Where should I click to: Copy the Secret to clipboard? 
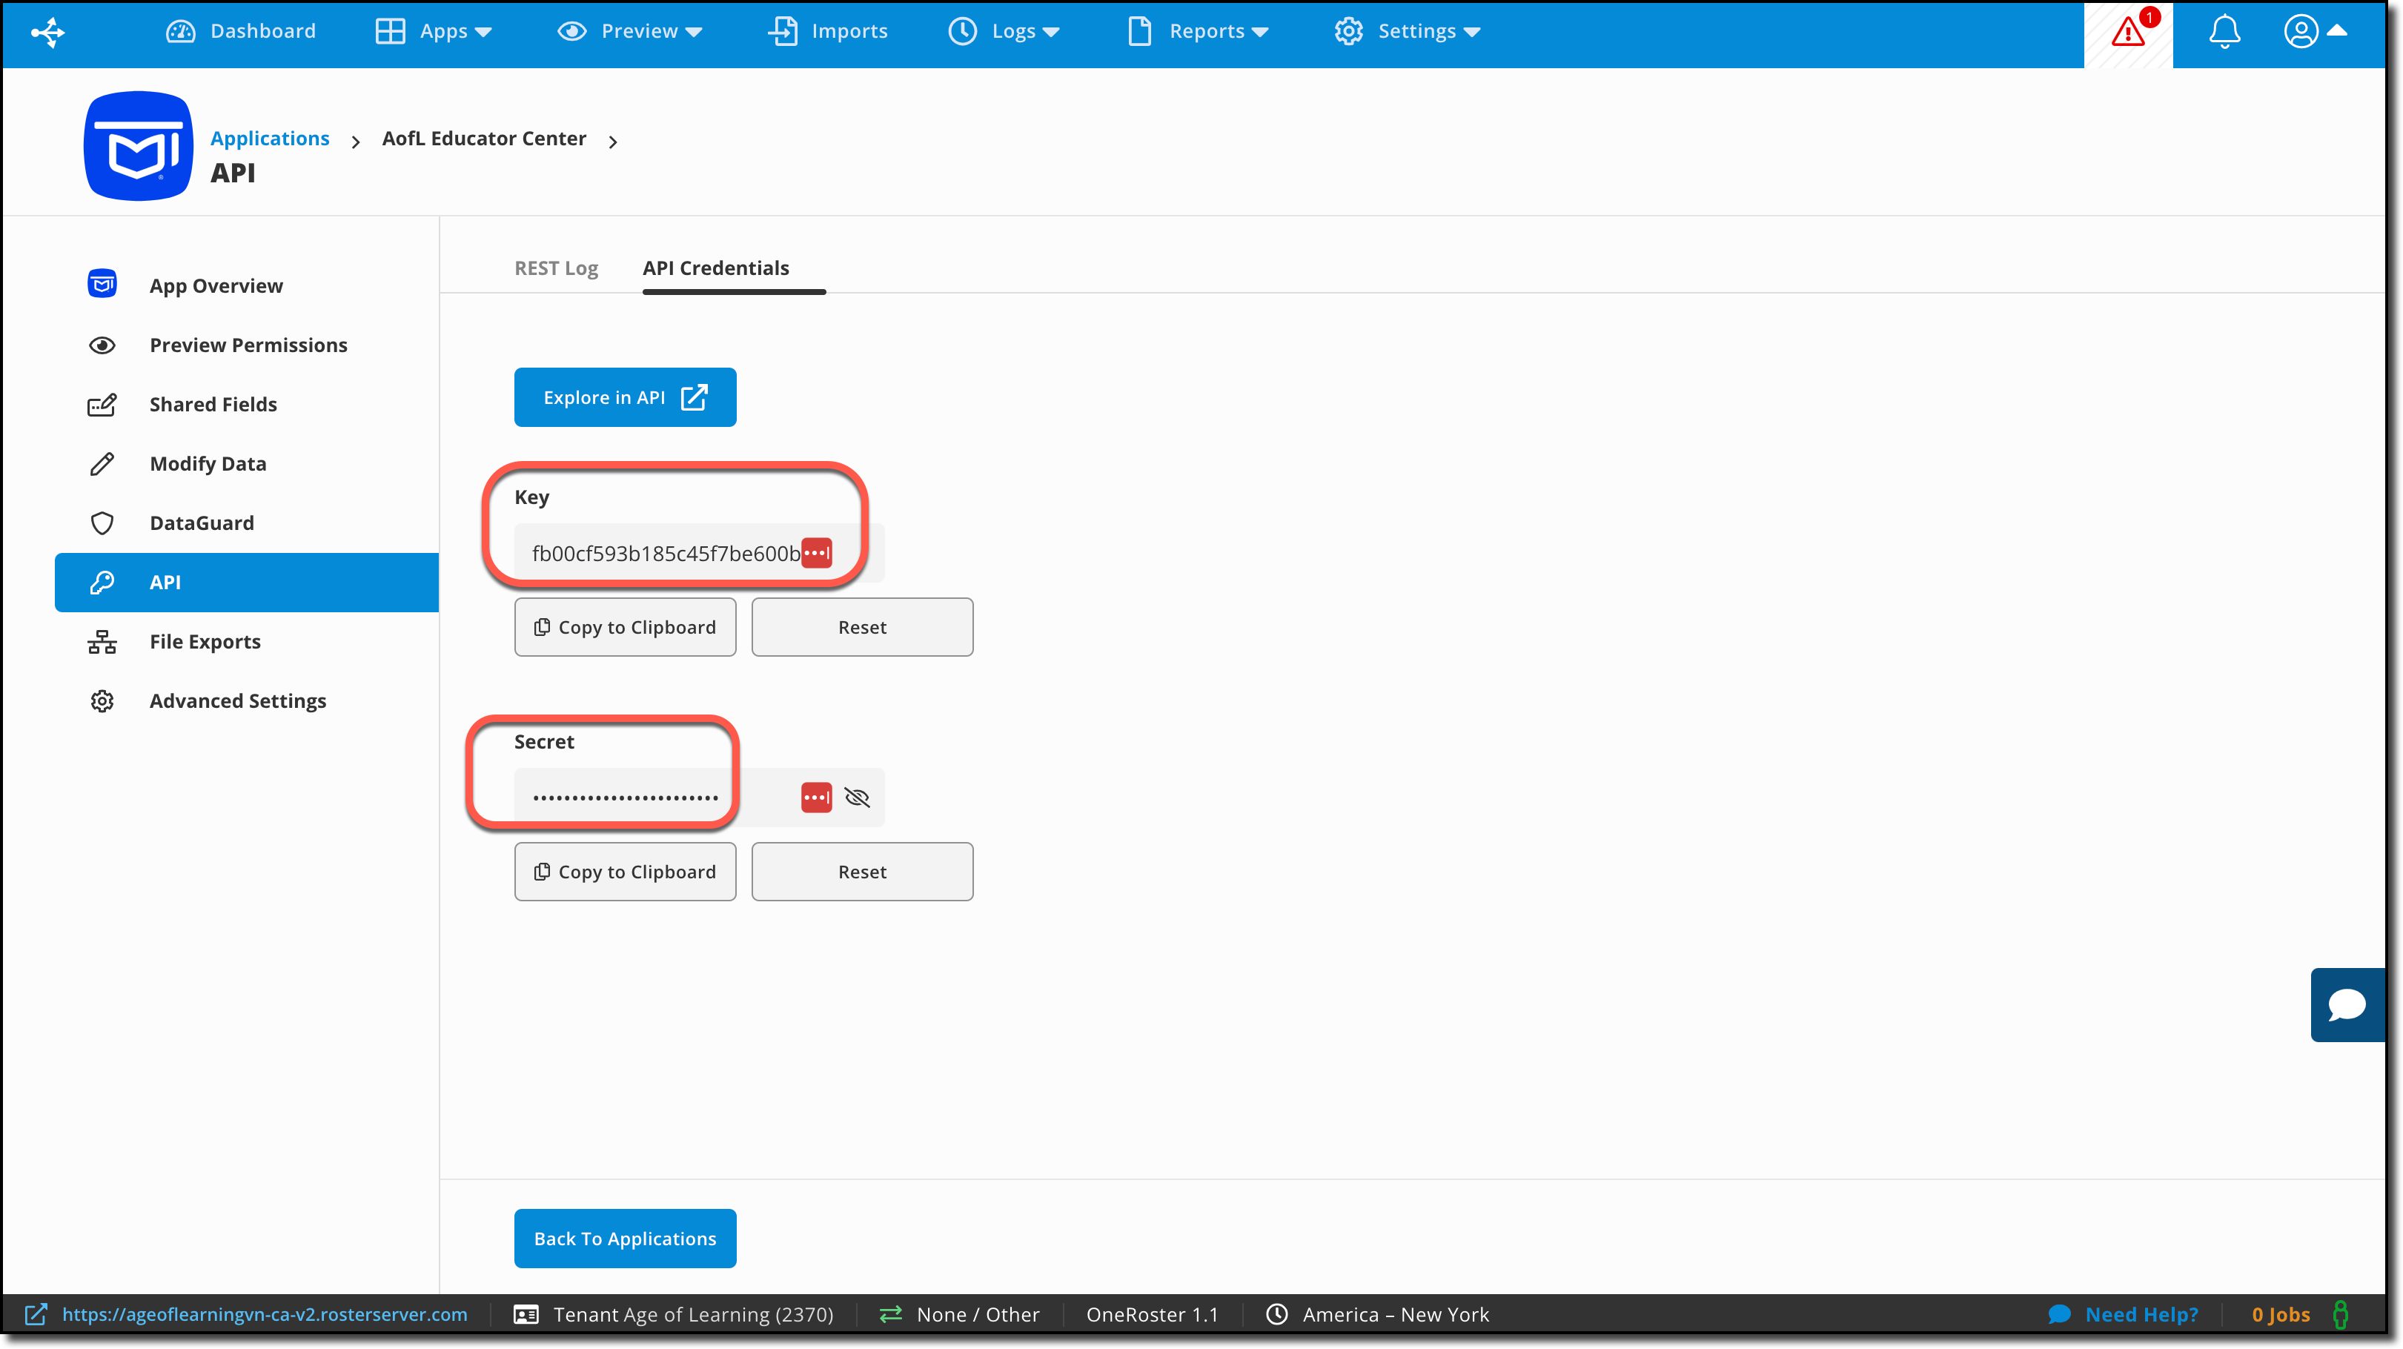625,872
